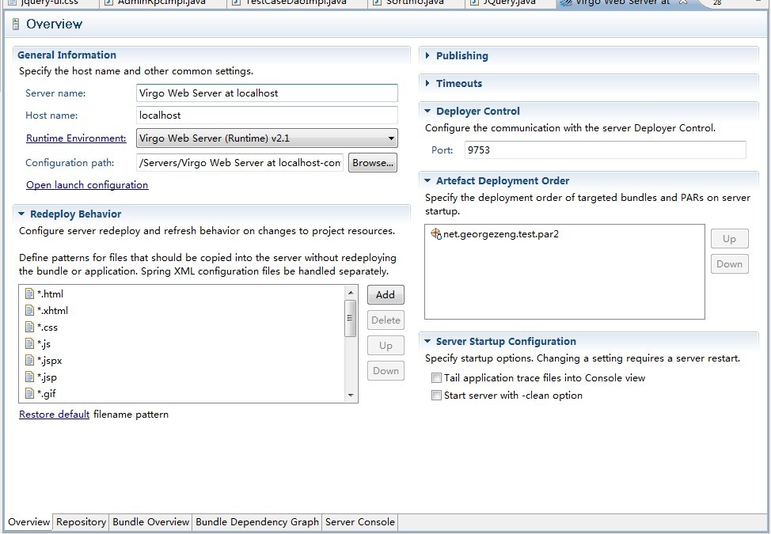The width and height of the screenshot is (771, 534).
Task: Click Delete button in Redeploy Behavior
Action: (385, 320)
